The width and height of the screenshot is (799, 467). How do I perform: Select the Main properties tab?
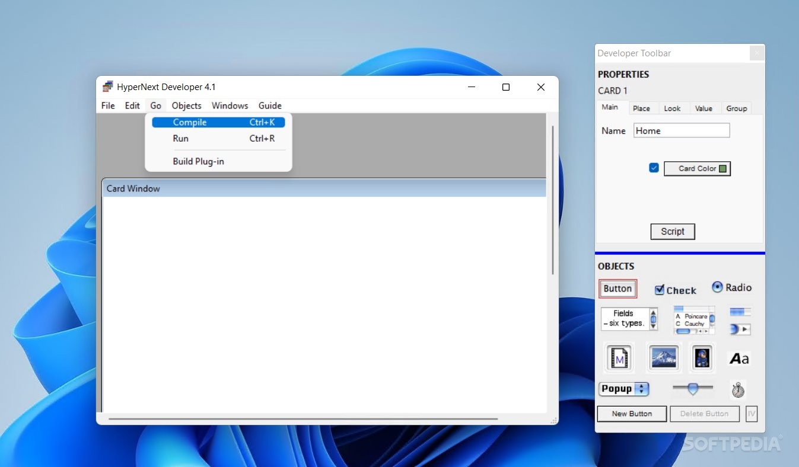pos(610,107)
